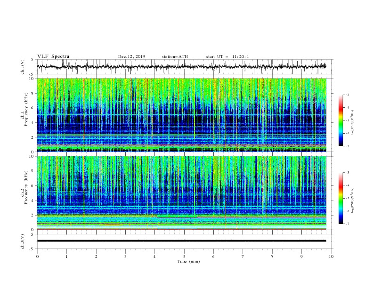Image resolution: width=373 pixels, height=288 pixels.
Task: Click the ch.2 PSD color scale bar
Action: tap(341, 198)
